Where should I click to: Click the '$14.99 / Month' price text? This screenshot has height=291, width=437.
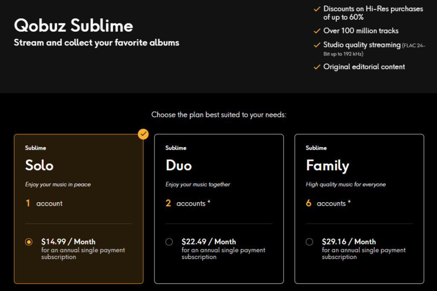68,242
